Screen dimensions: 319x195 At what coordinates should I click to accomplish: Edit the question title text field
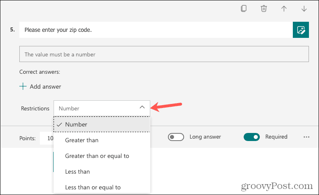point(156,30)
